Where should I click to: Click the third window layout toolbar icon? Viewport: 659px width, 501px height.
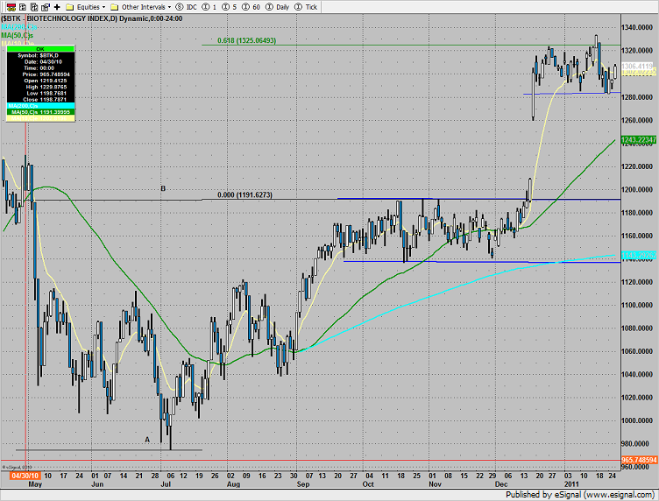point(32,6)
